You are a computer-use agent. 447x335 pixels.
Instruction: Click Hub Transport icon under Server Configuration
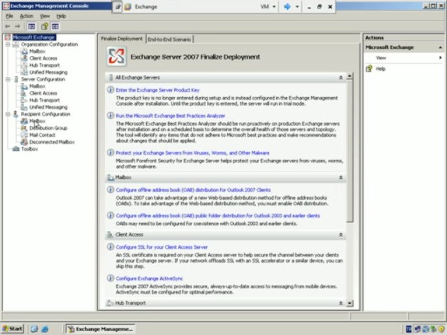click(x=25, y=100)
